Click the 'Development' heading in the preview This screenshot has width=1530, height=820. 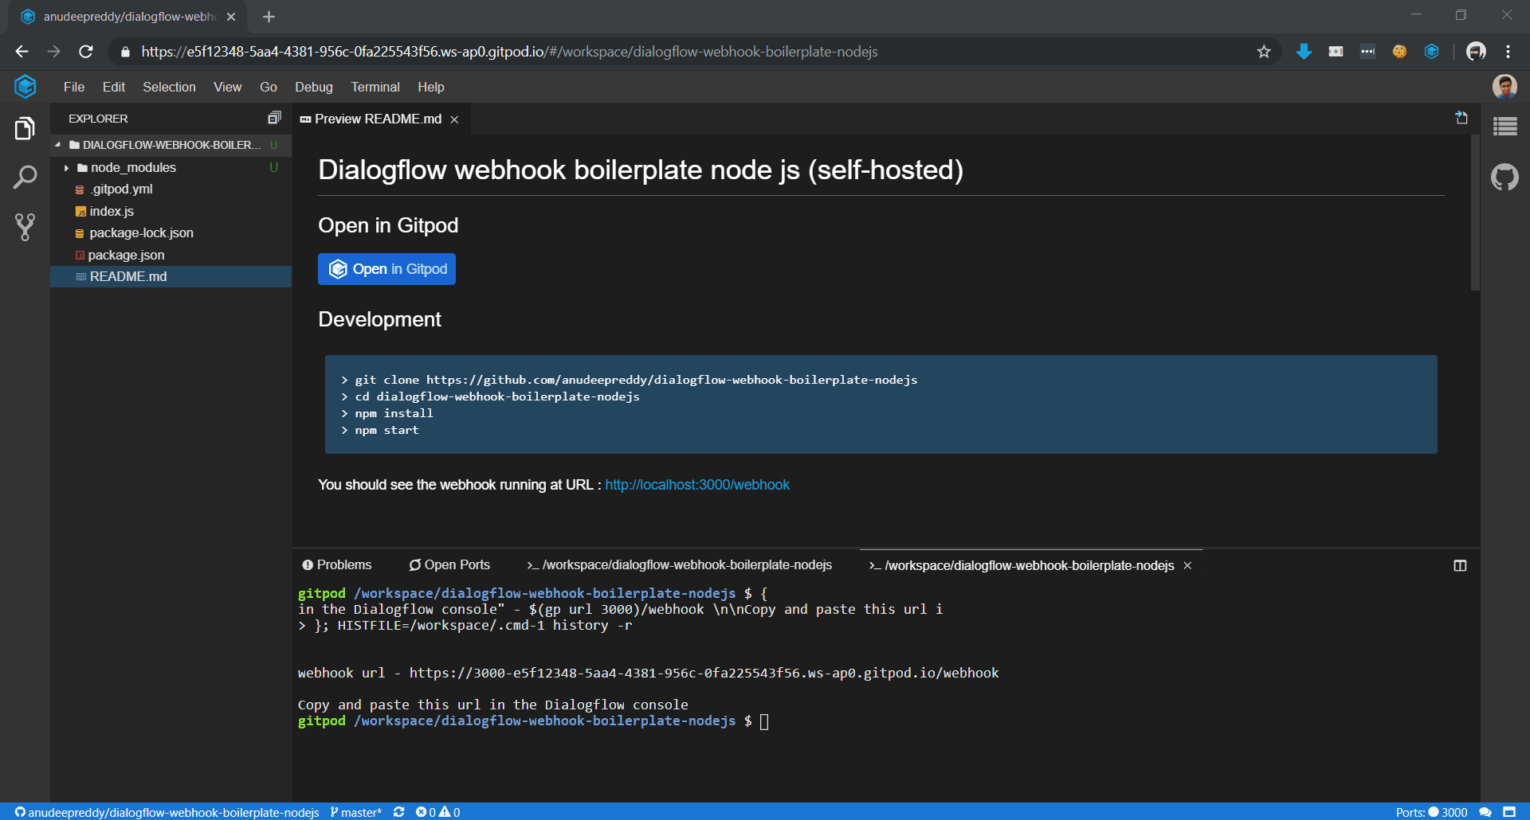coord(379,319)
